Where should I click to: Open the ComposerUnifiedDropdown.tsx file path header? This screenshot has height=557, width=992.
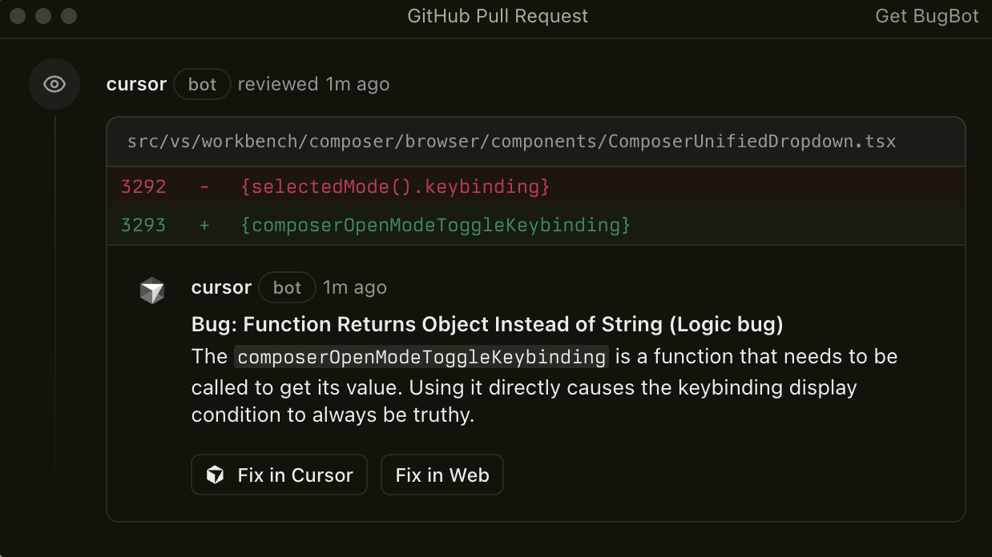(511, 141)
